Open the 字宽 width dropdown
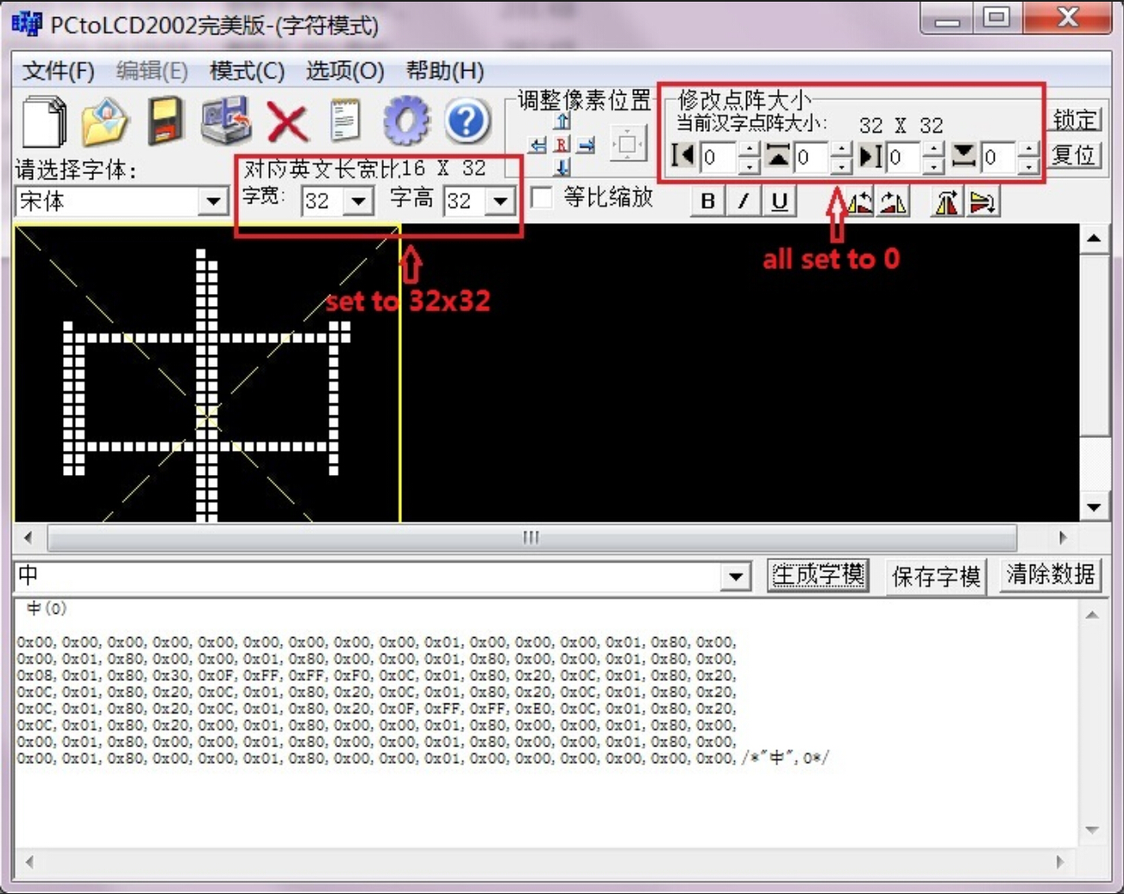This screenshot has height=894, width=1124. pyautogui.click(x=358, y=202)
